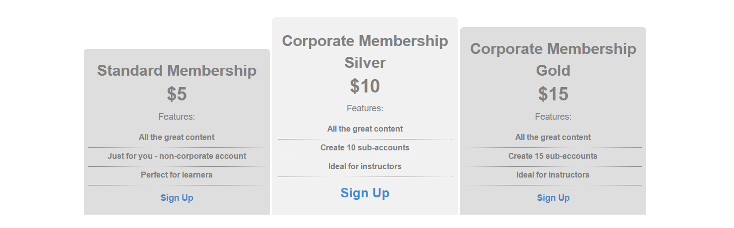The width and height of the screenshot is (734, 228).
Task: Click the Features label in Silver card
Action: tap(365, 108)
